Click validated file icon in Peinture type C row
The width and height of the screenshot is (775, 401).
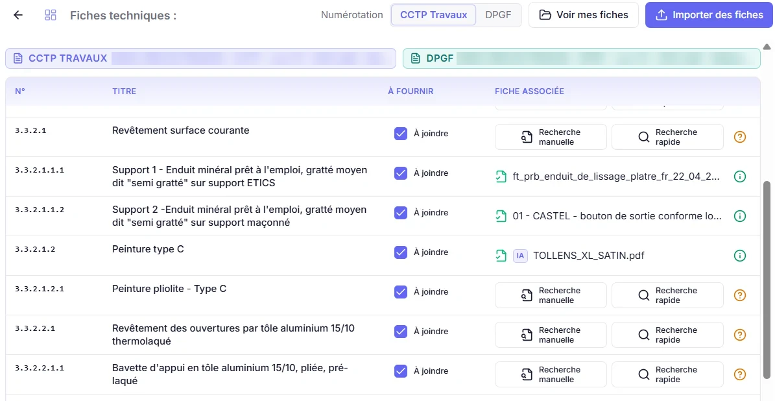(501, 256)
